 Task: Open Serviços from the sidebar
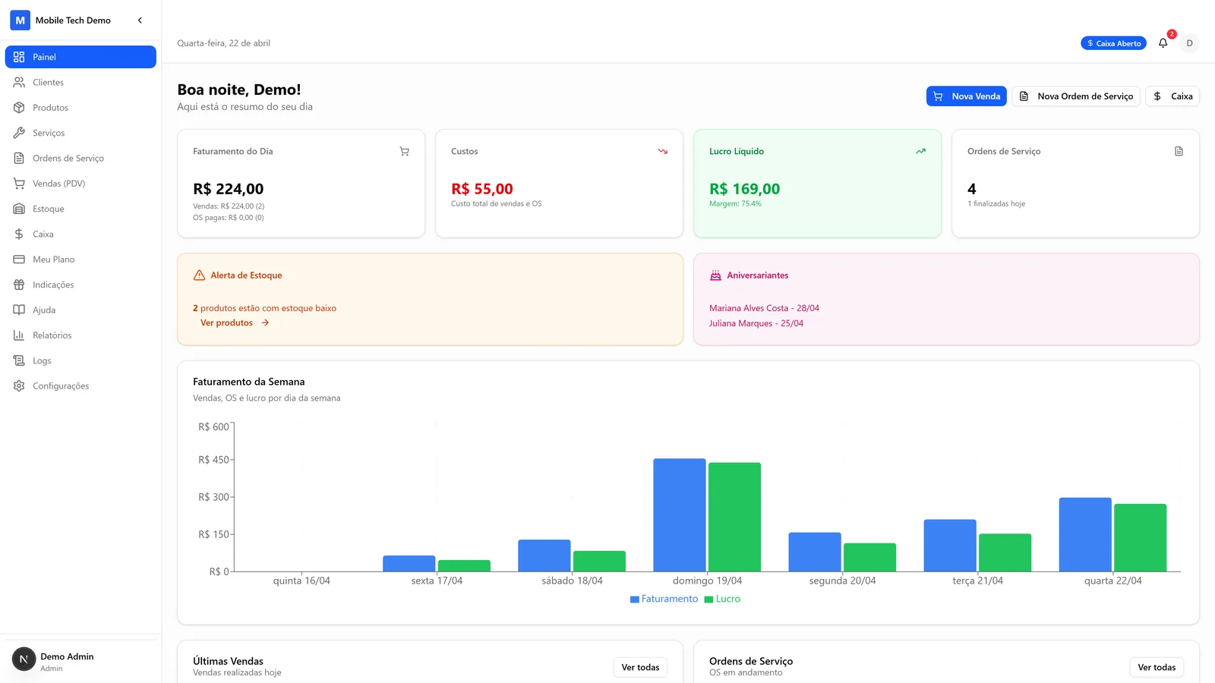[x=80, y=133]
